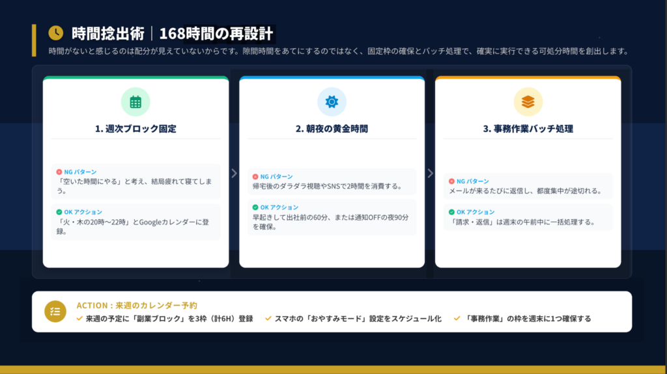Click the clock icon beside the 時間捻出術 title
The height and width of the screenshot is (374, 667).
pos(56,33)
